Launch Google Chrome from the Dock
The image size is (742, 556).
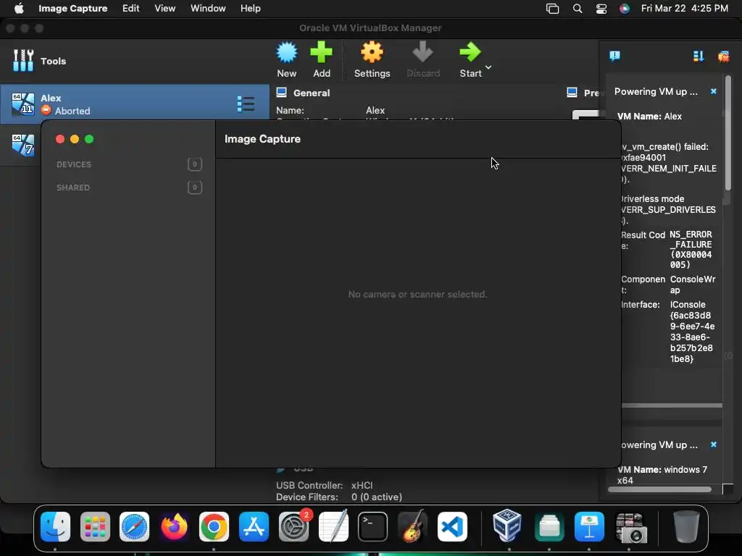pyautogui.click(x=214, y=526)
